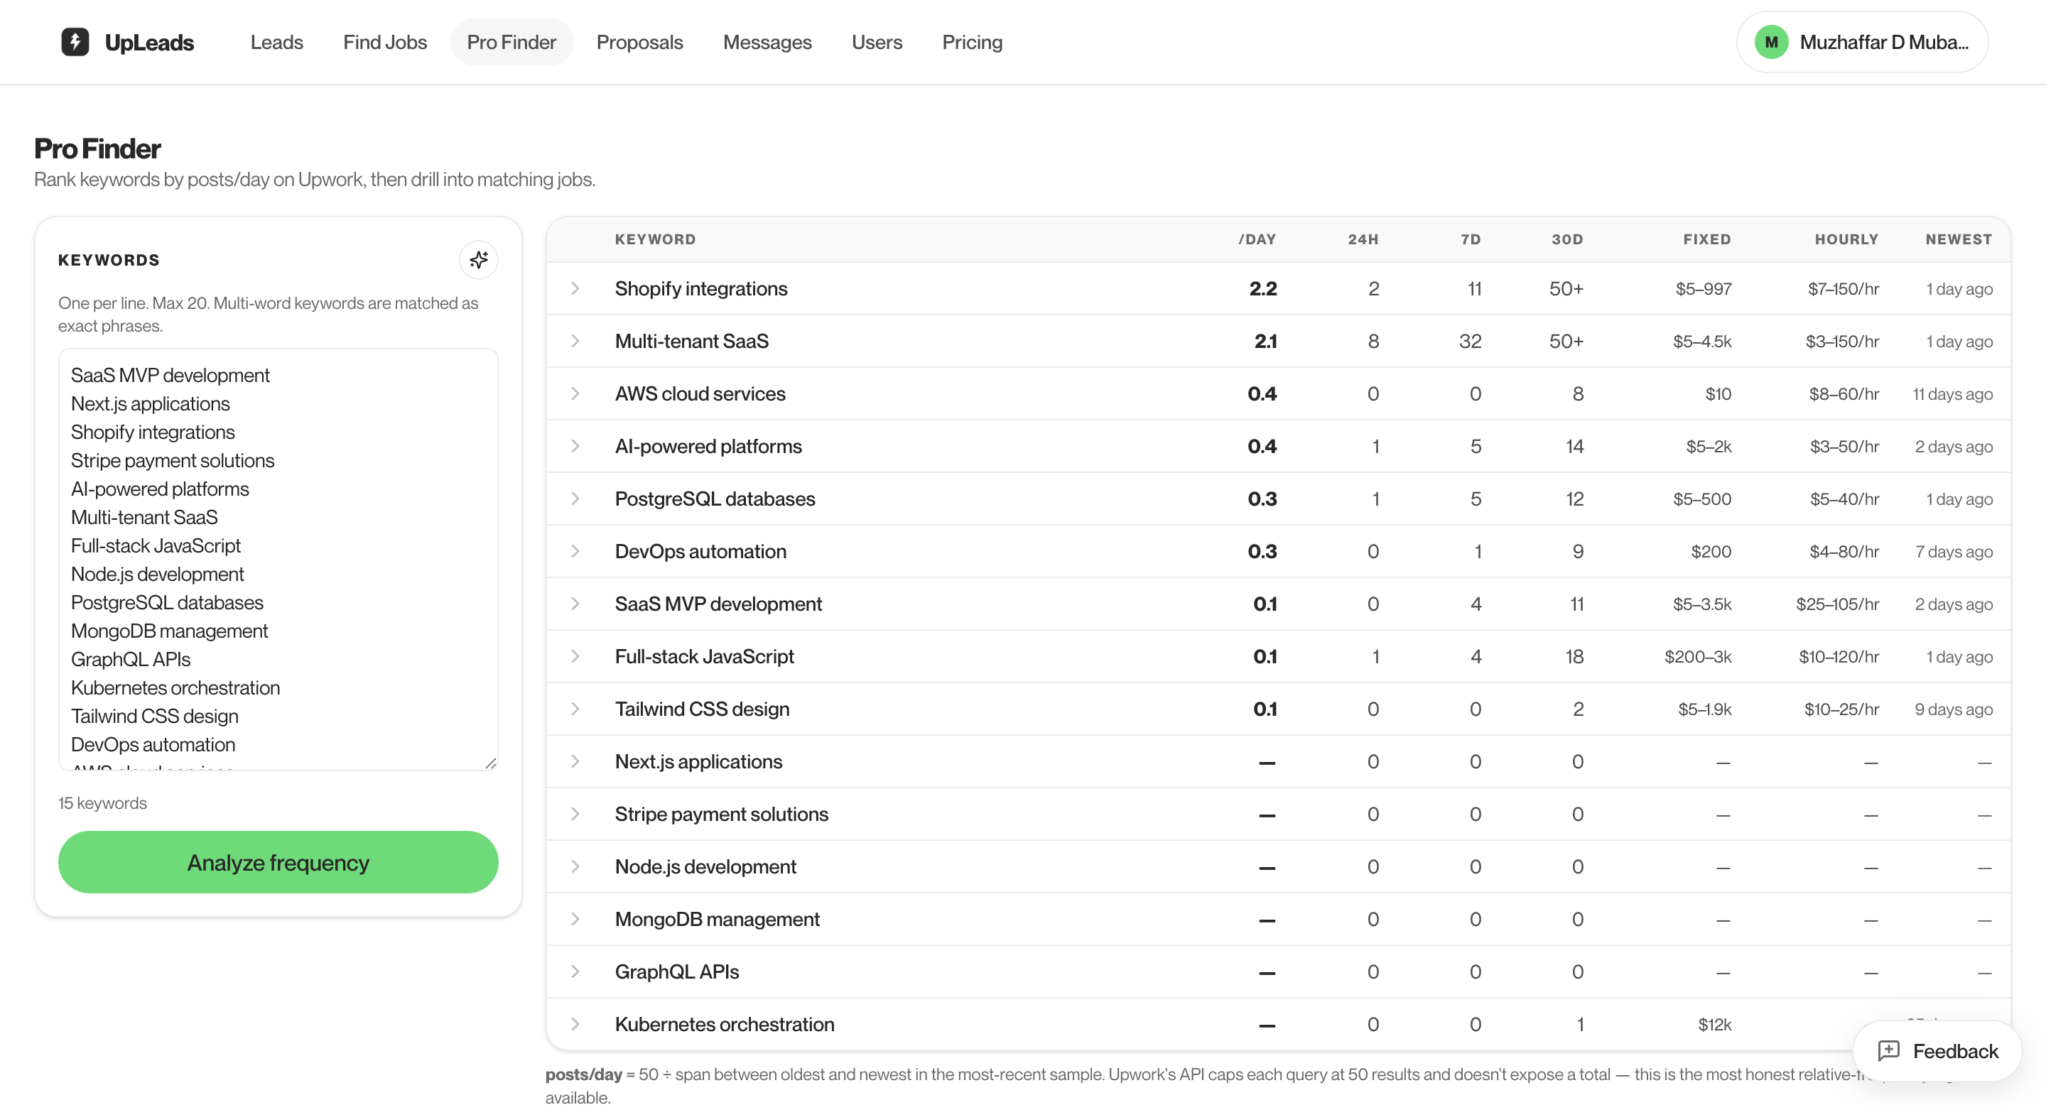Expand the PostgreSQL databases row
The image size is (2046, 1105).
[x=575, y=499]
